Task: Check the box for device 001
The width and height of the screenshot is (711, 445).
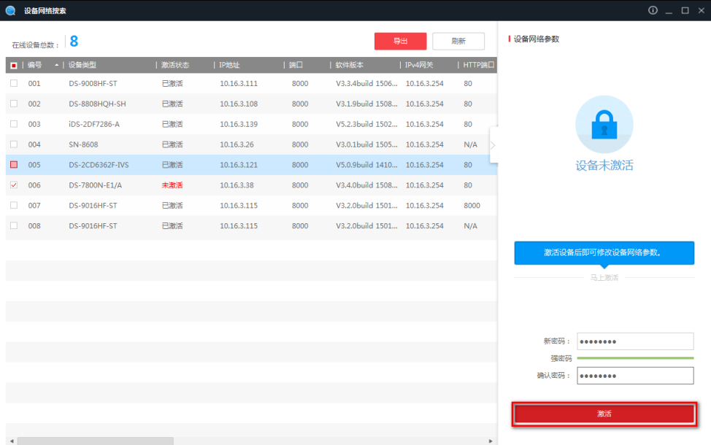Action: (x=14, y=83)
